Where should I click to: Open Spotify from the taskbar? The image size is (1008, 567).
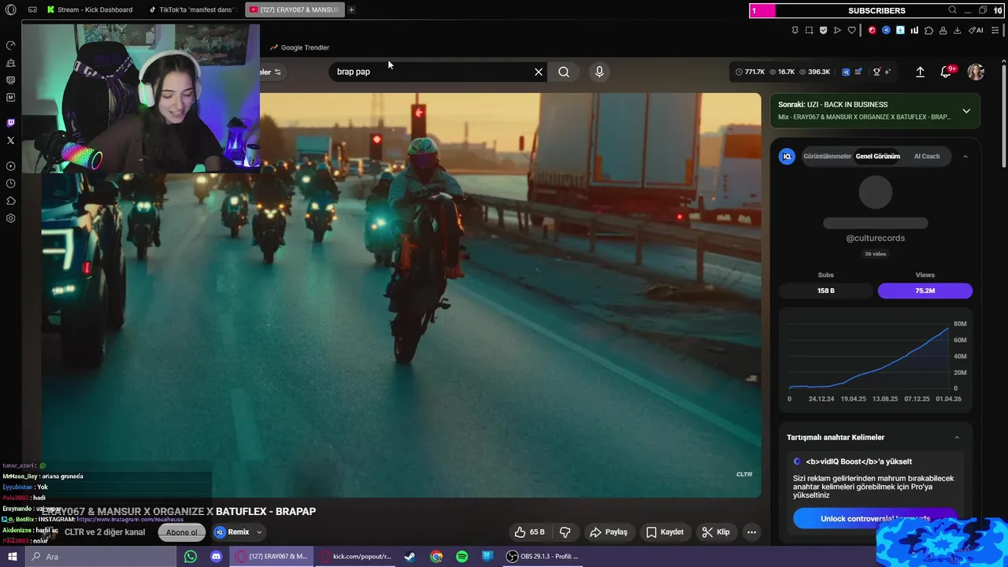click(x=462, y=557)
